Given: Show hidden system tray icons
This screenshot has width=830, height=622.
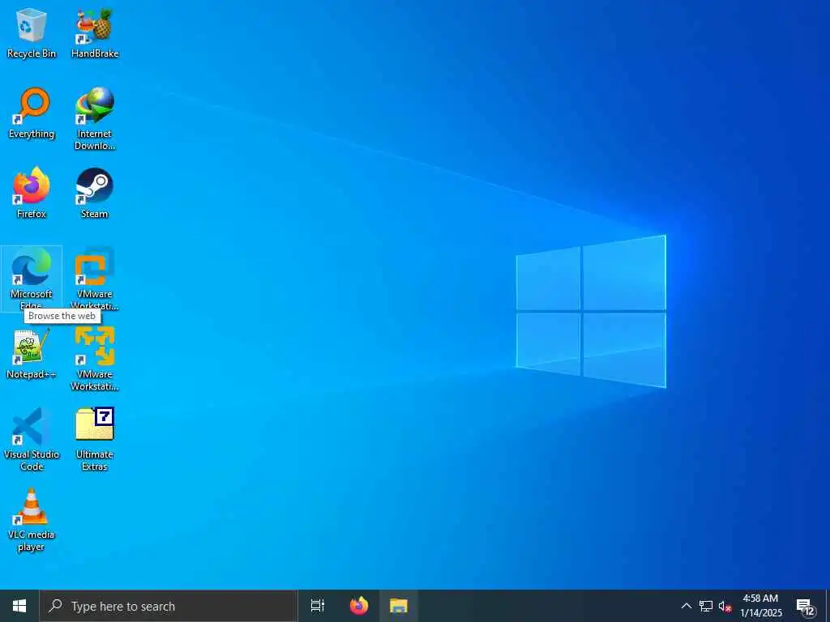Looking at the screenshot, I should [x=686, y=606].
